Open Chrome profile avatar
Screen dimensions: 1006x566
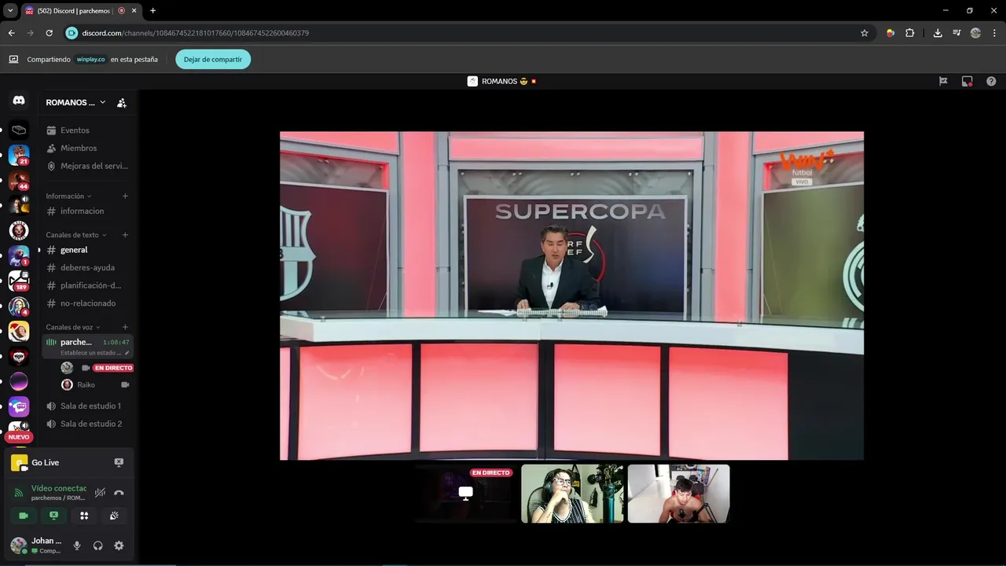[975, 33]
